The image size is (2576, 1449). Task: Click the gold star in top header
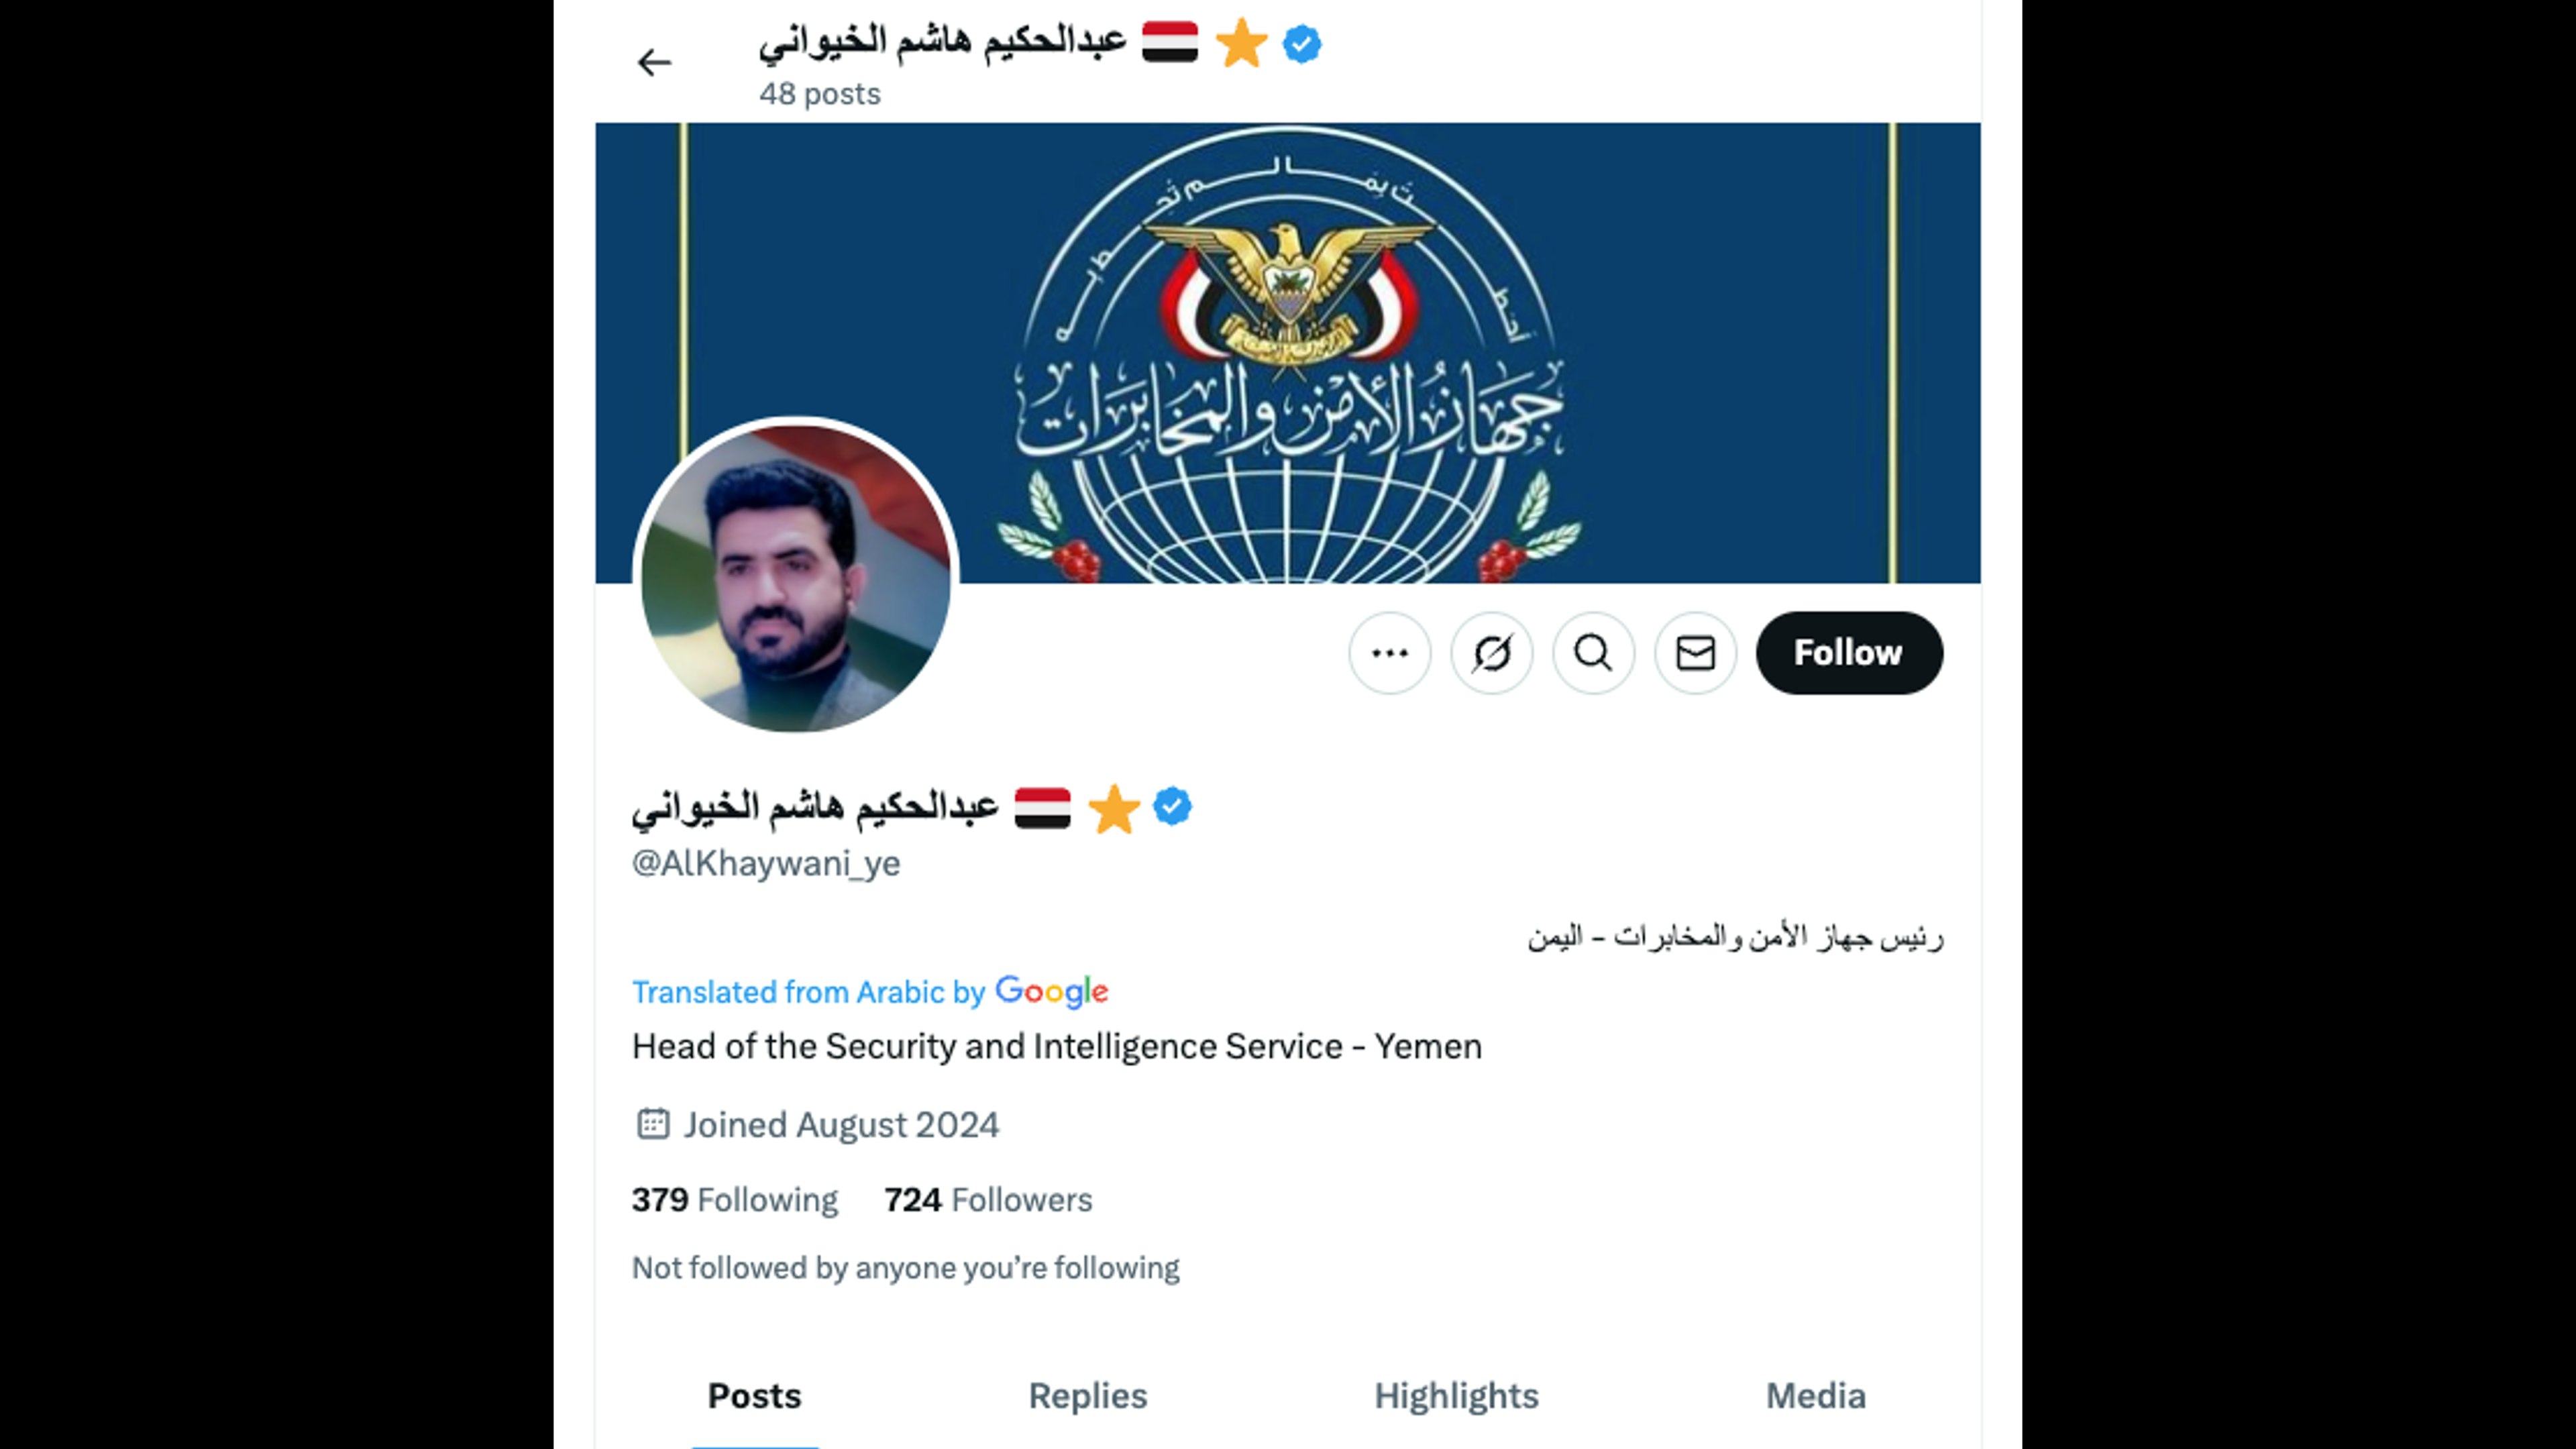[1242, 44]
